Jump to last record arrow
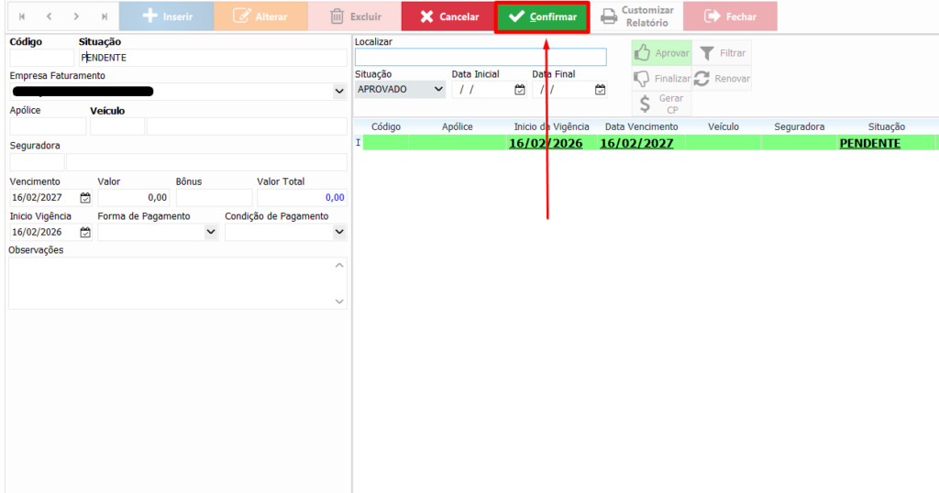939x493 pixels. click(x=105, y=16)
